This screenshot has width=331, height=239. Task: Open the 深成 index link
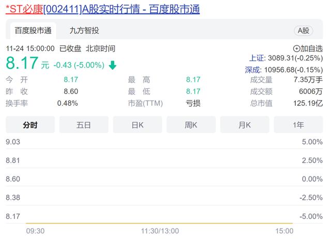point(252,70)
